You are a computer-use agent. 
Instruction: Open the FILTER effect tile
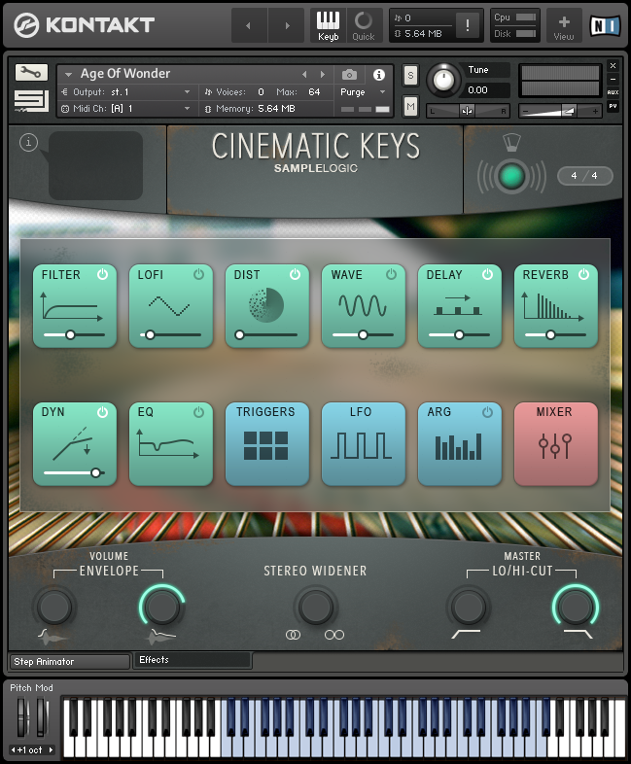point(75,306)
